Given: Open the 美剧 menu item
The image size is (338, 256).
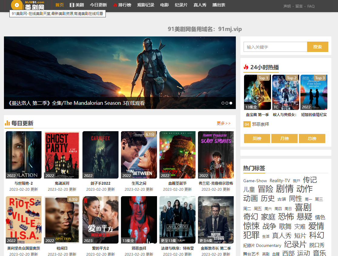Looking at the screenshot, I should (77, 5).
